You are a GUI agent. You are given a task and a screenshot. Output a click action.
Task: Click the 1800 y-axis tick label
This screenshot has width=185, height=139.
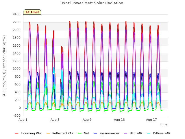click(17, 38)
